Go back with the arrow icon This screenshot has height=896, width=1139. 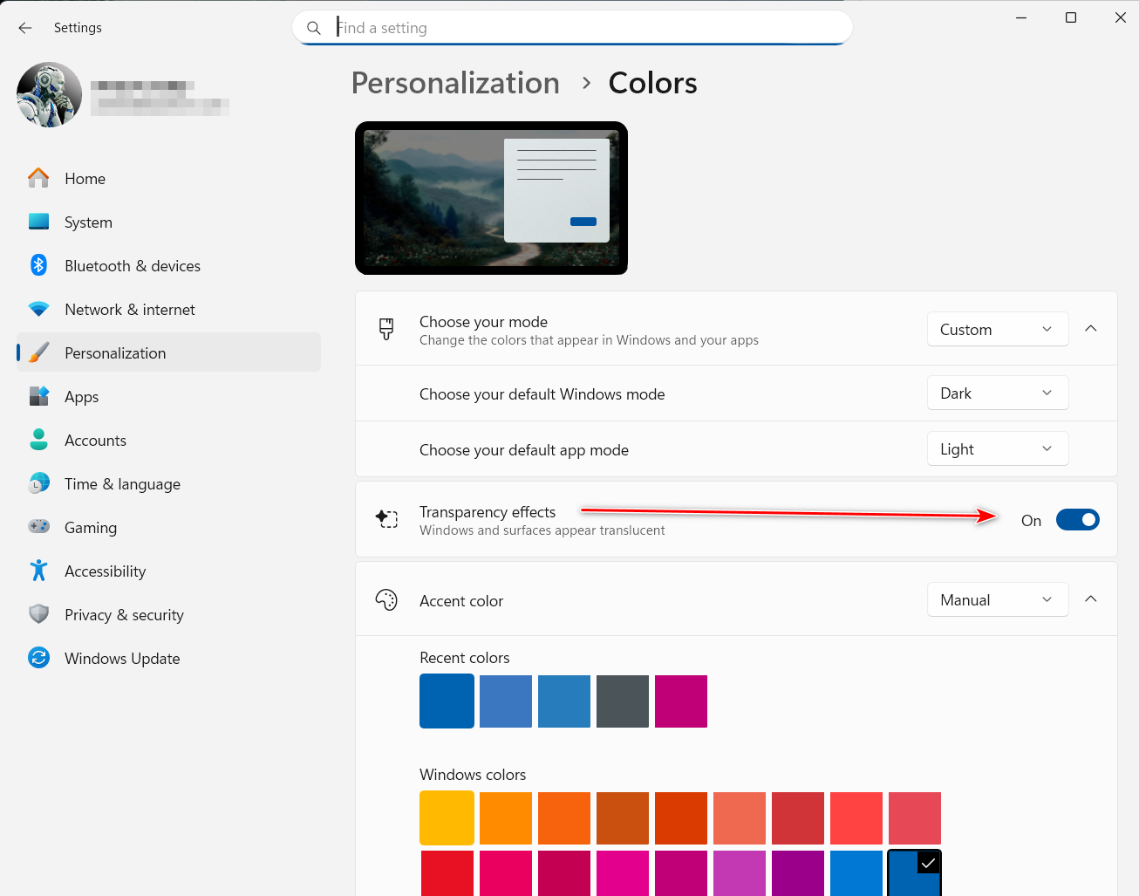(x=25, y=28)
